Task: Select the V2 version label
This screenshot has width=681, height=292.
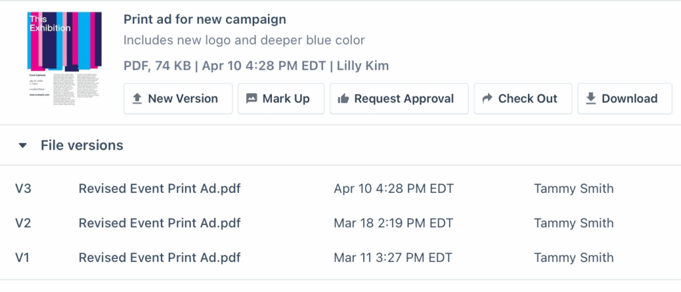Action: (x=23, y=223)
